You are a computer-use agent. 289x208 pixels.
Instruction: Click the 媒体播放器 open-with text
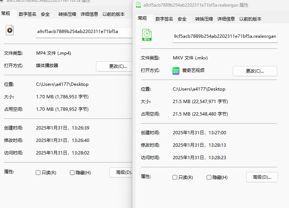pyautogui.click(x=47, y=65)
